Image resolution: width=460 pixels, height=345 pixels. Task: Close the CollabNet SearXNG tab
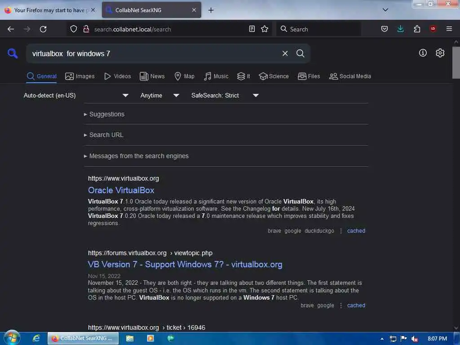(194, 10)
